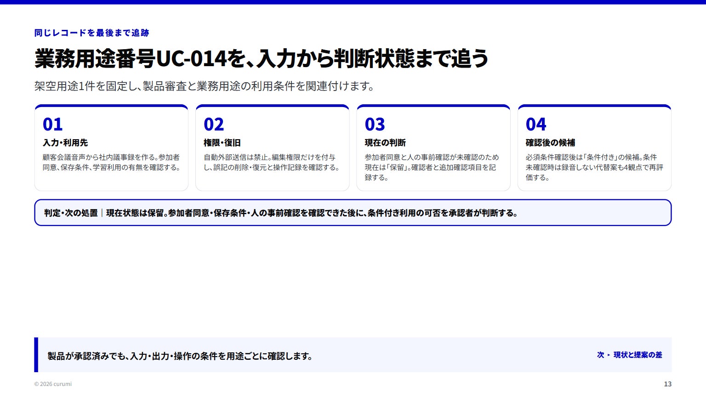Image resolution: width=706 pixels, height=397 pixels.
Task: Click the label '判定・次の処置'
Action: click(x=71, y=213)
